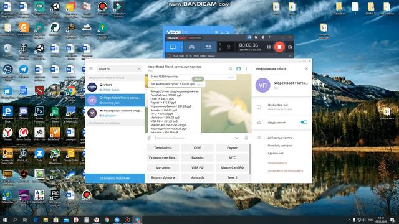The height and width of the screenshot is (224, 399).
Task: Click Bandicam webcam overlay icon
Action: (228, 47)
